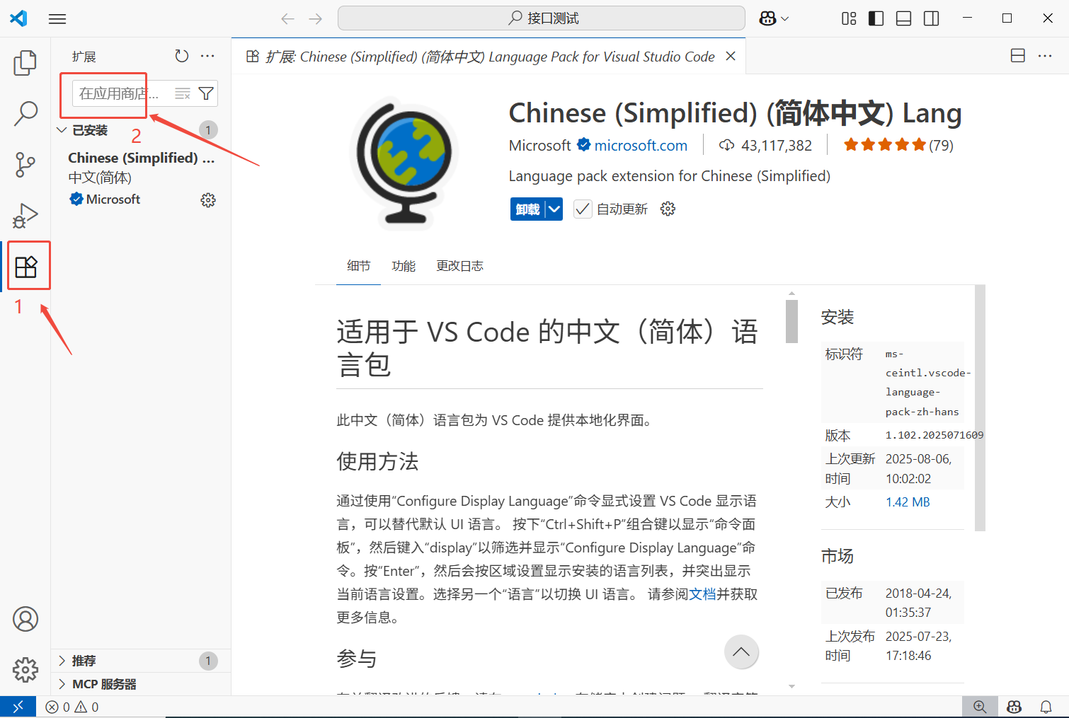Image resolution: width=1069 pixels, height=718 pixels.
Task: Go back with the left arrow
Action: coord(287,19)
